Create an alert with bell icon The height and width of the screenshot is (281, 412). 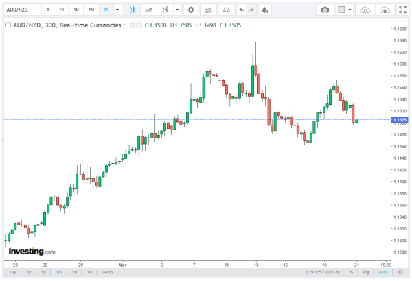click(x=265, y=10)
